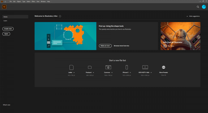The width and height of the screenshot is (208, 113).
Task: Select the Postcard preset icon
Action: click(90, 67)
